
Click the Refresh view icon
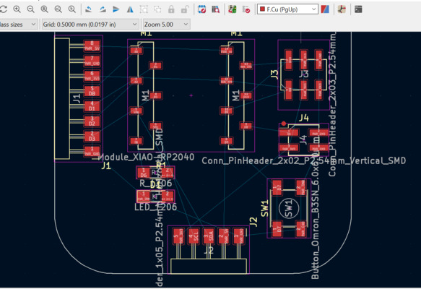tap(3, 9)
